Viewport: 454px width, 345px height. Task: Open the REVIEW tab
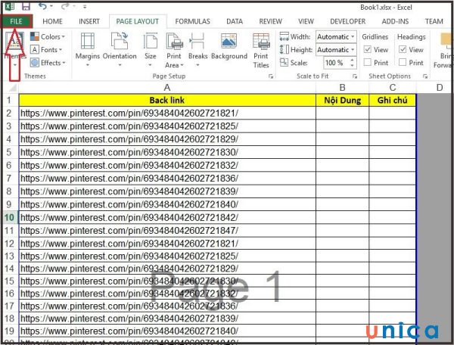(270, 21)
